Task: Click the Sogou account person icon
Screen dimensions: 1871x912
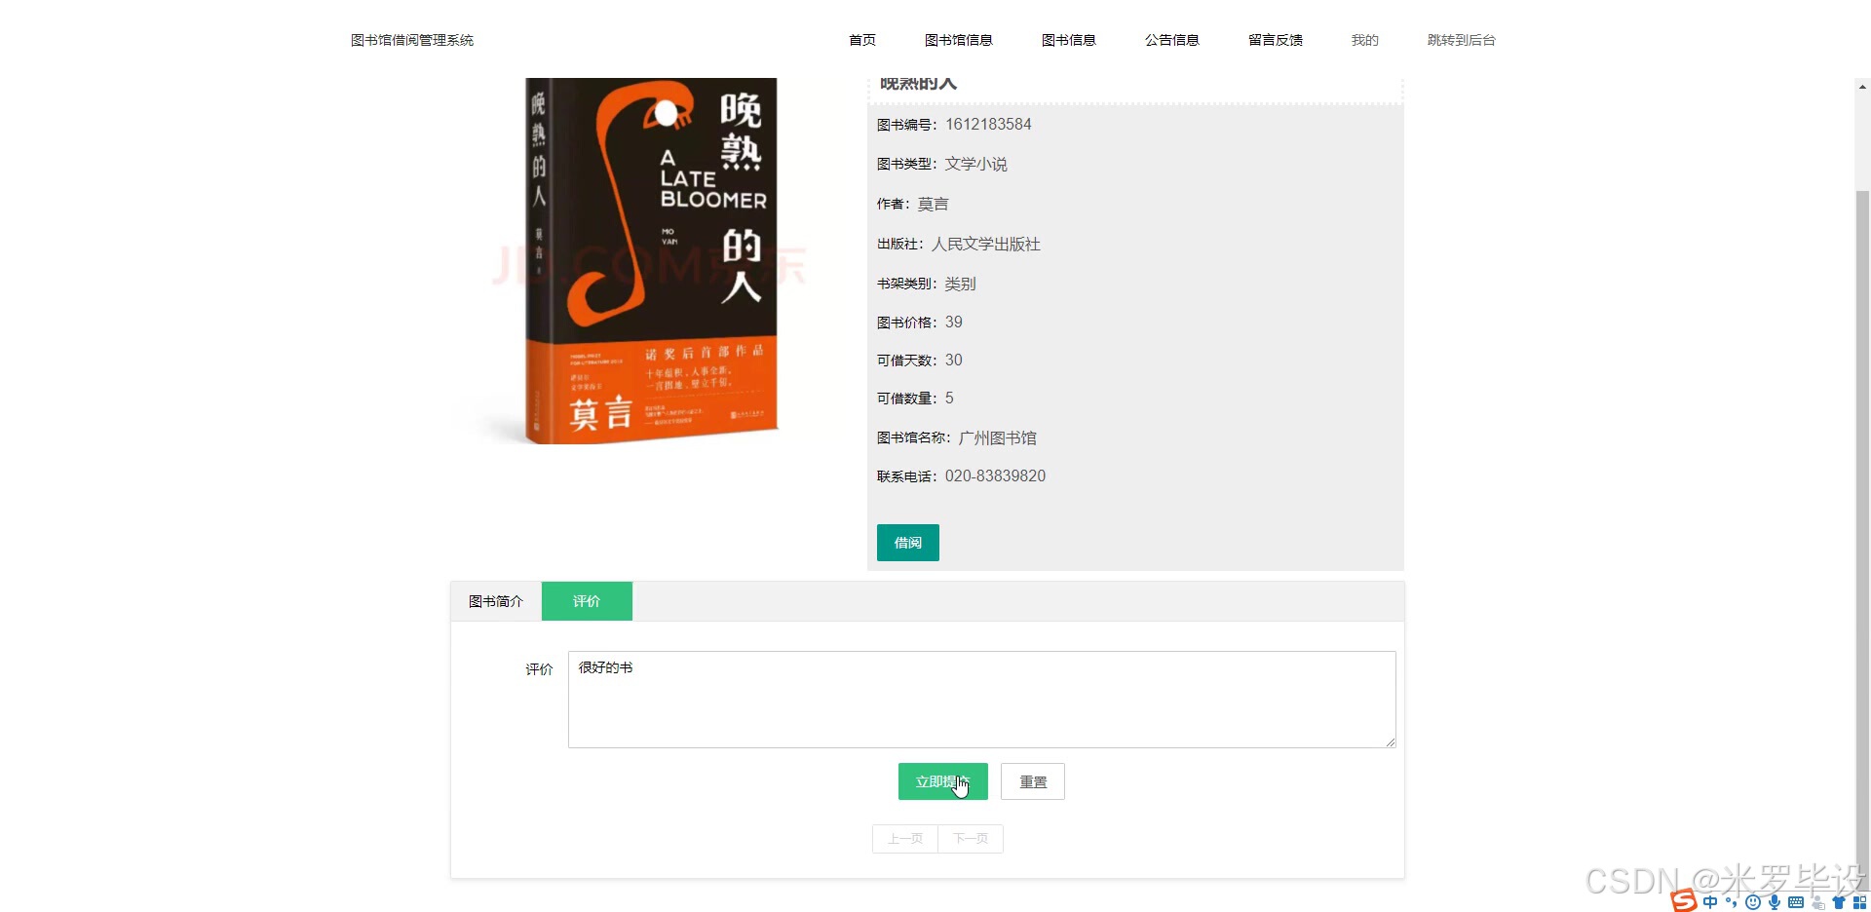Action: coord(1818,902)
